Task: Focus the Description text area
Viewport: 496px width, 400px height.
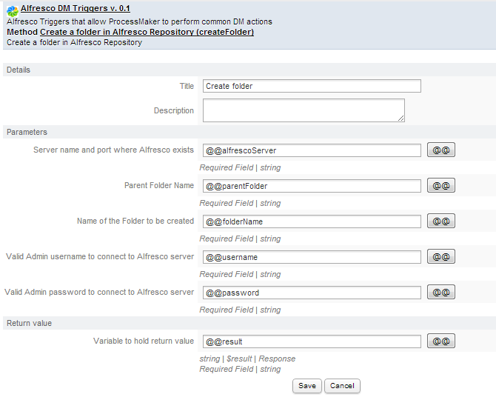Action: pyautogui.click(x=304, y=110)
